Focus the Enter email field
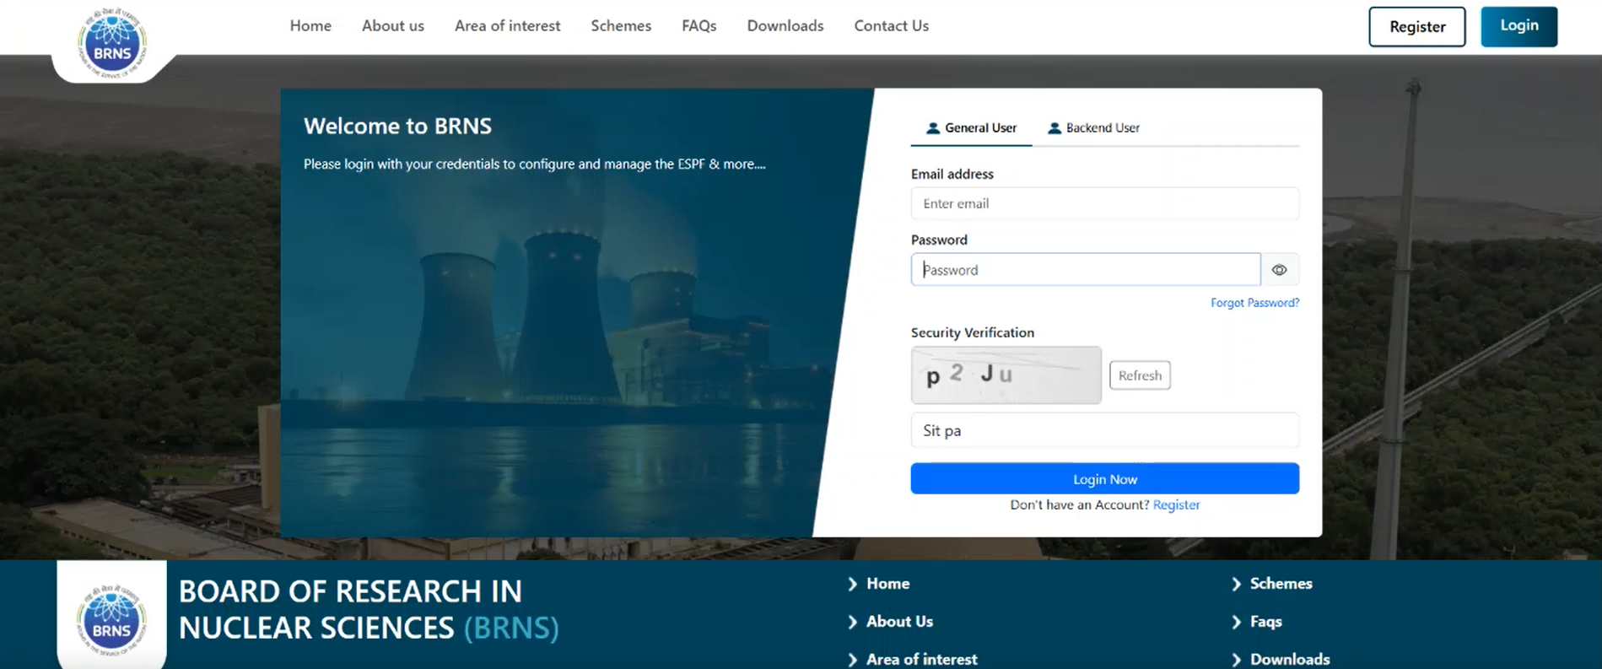Viewport: 1602px width, 669px height. click(x=1105, y=203)
